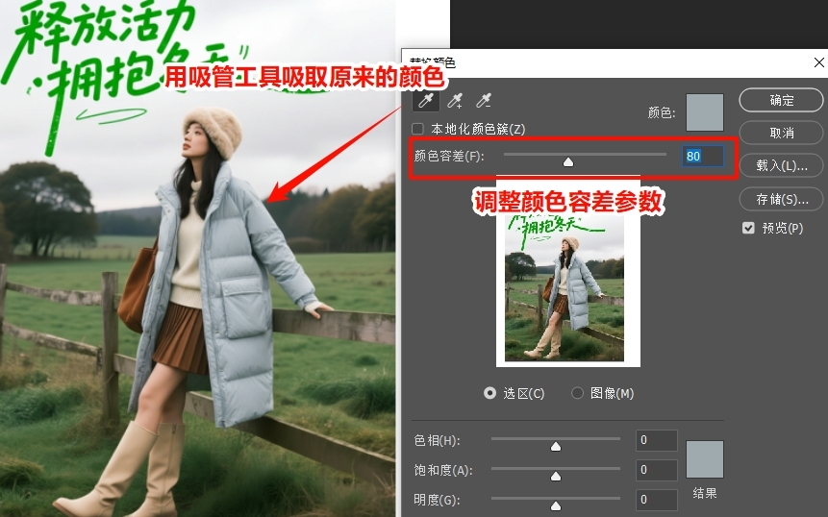
Task: Open the 颜色 sample color swatch
Action: coord(705,112)
